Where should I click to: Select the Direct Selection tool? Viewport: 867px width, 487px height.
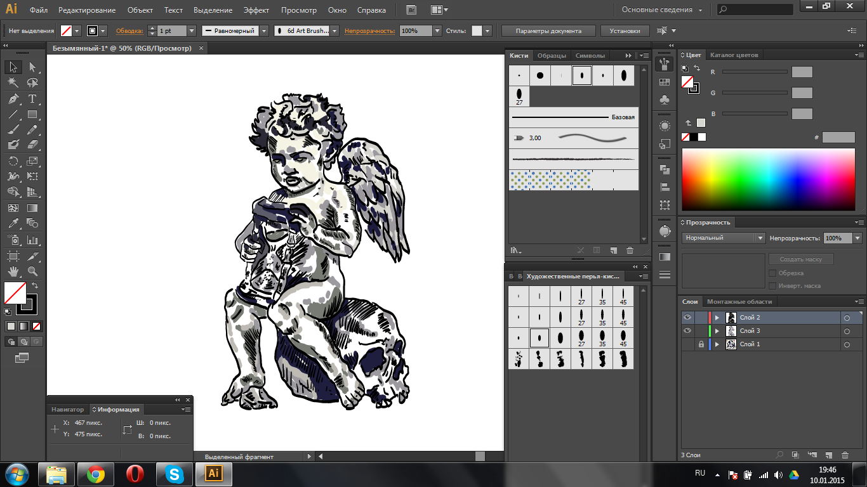[32, 67]
